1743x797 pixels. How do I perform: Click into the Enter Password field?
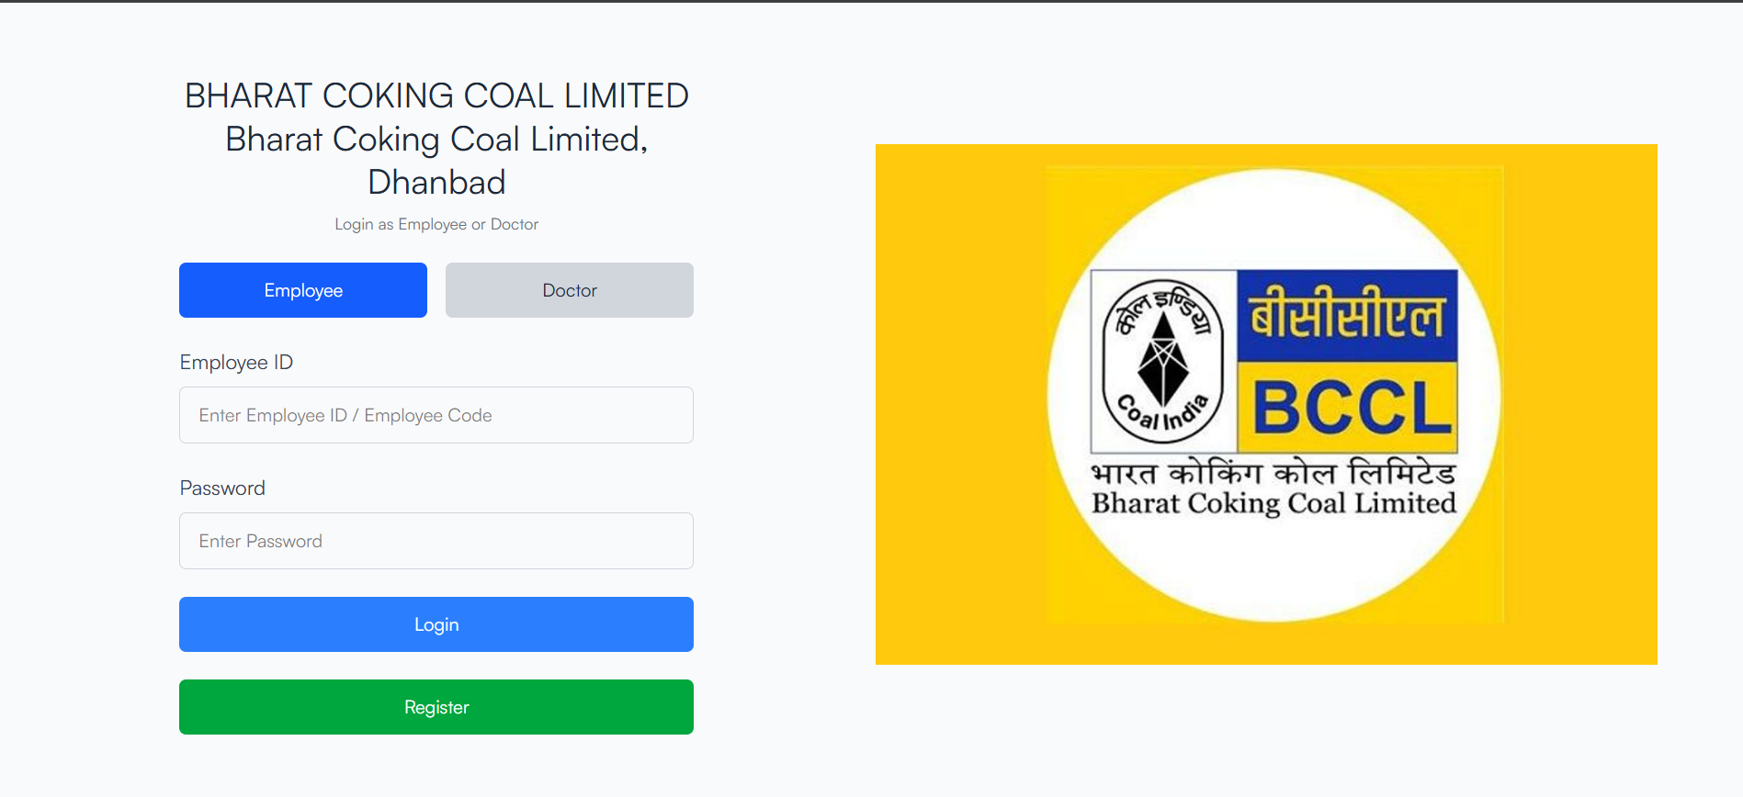coord(436,541)
